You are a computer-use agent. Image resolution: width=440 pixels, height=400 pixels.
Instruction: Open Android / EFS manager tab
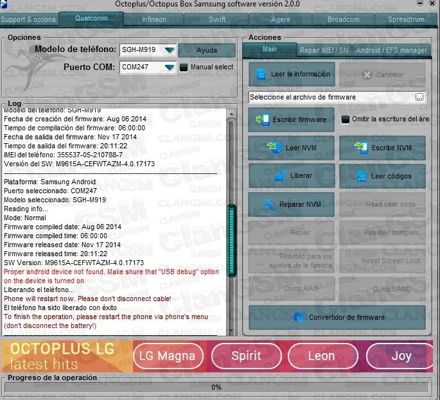click(391, 50)
